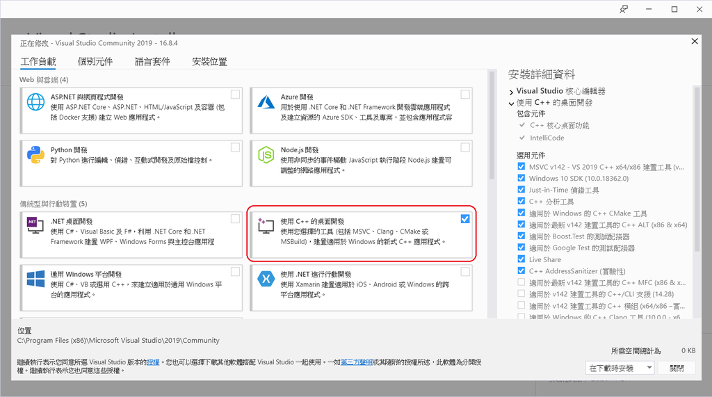
Task: Close the workload modification dialog
Action: click(695, 41)
